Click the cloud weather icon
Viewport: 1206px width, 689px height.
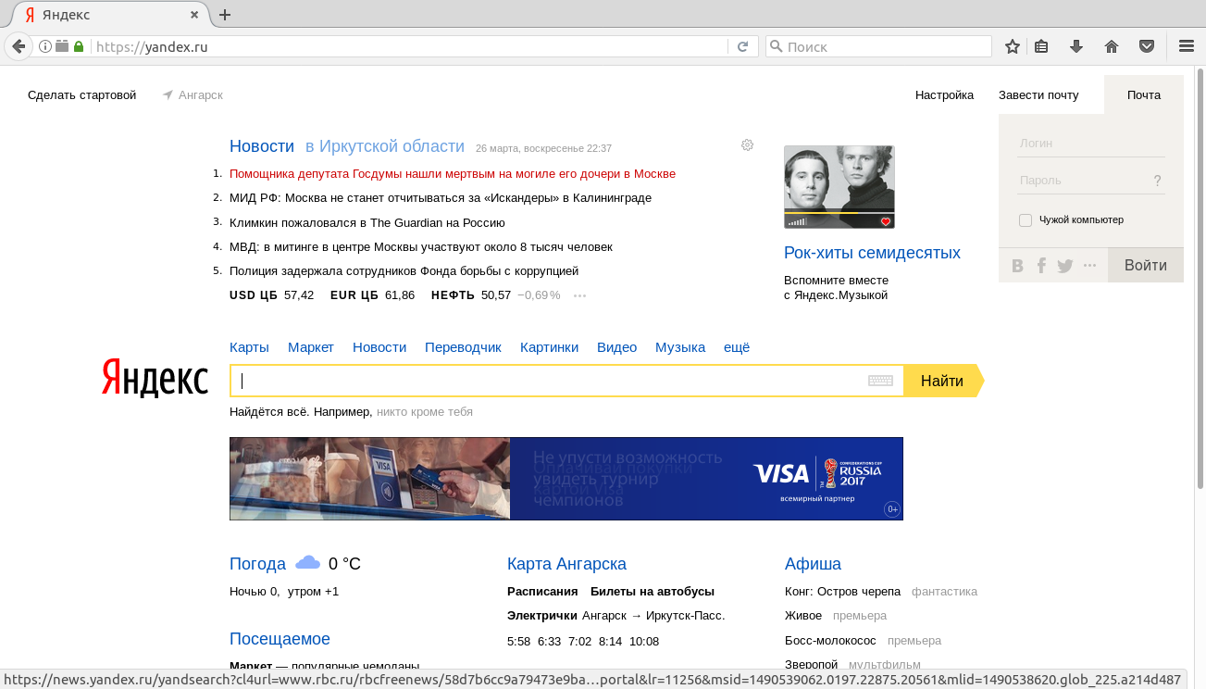(x=307, y=562)
